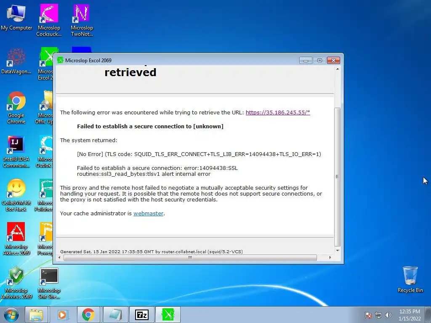Screen dimensions: 431x323
Task: Click the horizontal scrollbar thumb
Action: click(190, 257)
